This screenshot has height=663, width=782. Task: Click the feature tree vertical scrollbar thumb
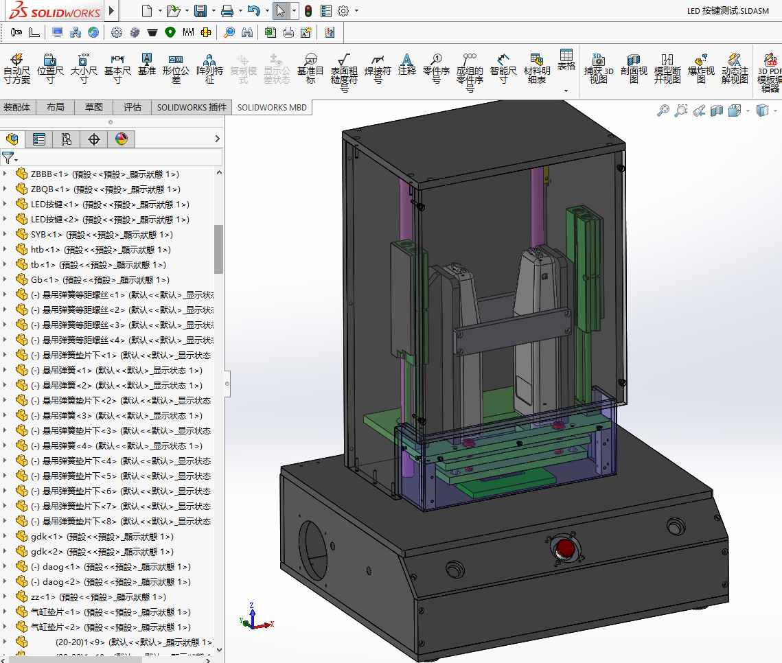[218, 248]
